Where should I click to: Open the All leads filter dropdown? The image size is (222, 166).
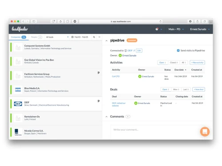coord(57,37)
